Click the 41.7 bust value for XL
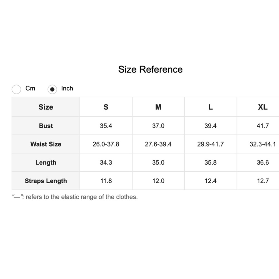The image size is (279, 279). click(263, 126)
